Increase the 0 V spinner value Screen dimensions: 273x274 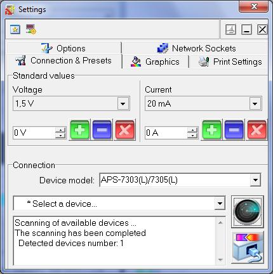[60, 130]
